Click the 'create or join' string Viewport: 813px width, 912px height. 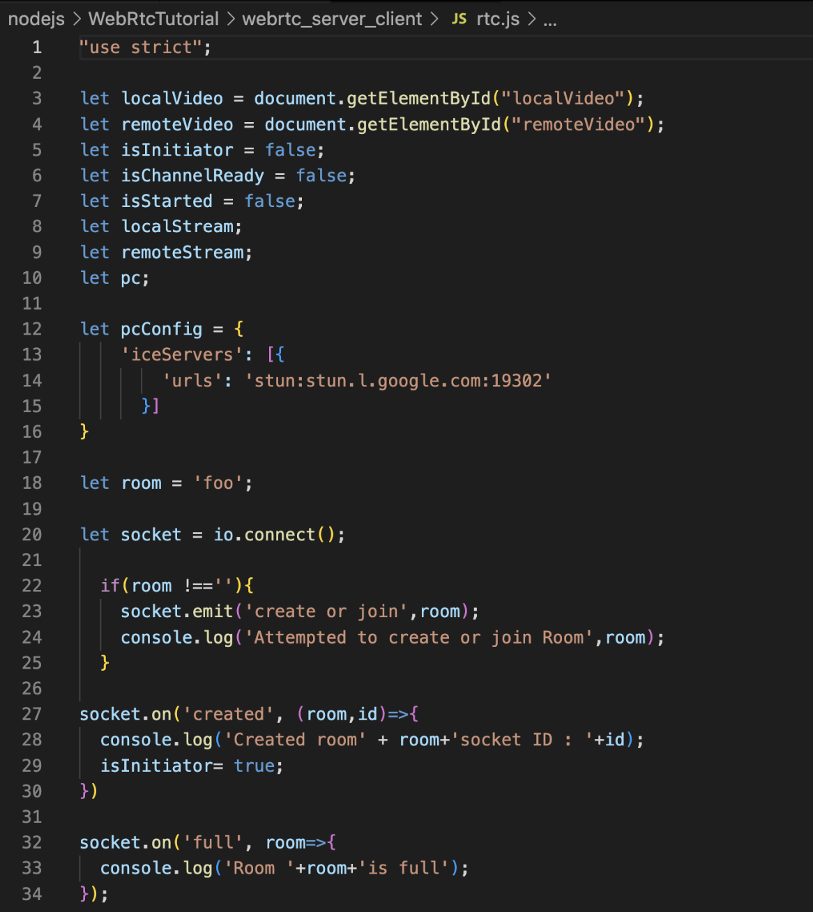coord(326,611)
